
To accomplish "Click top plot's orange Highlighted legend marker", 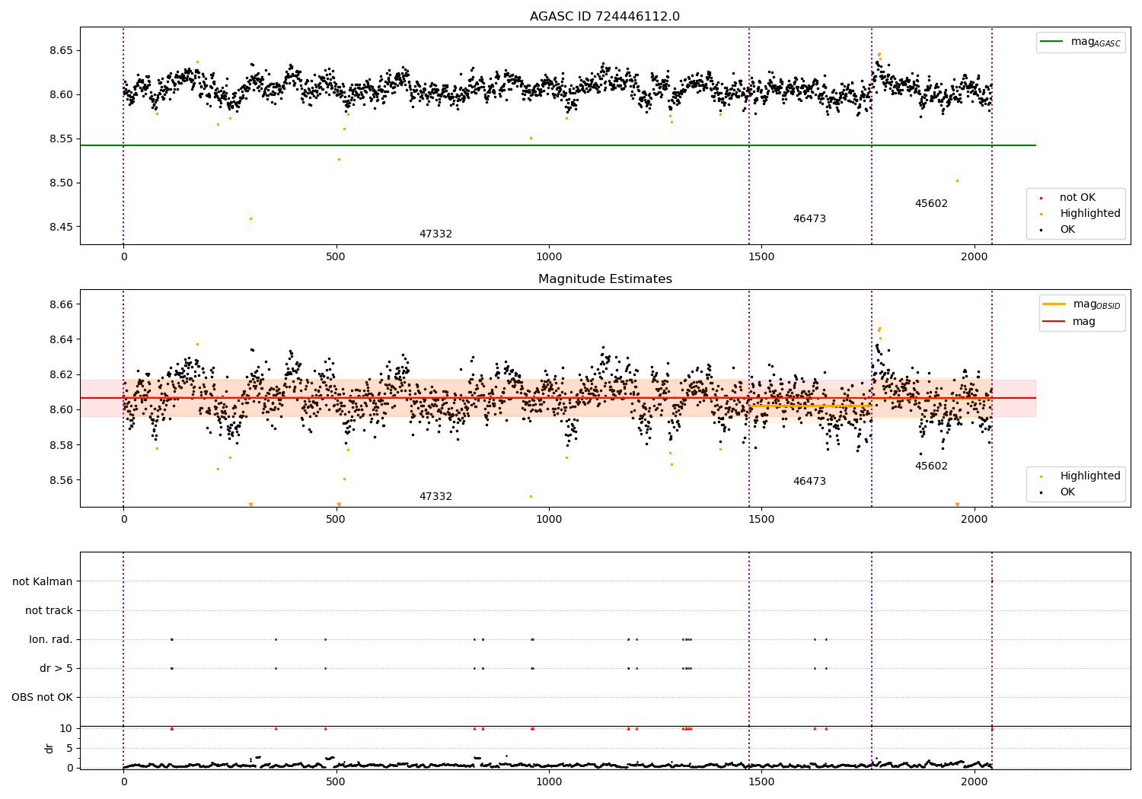I will 1041,214.
